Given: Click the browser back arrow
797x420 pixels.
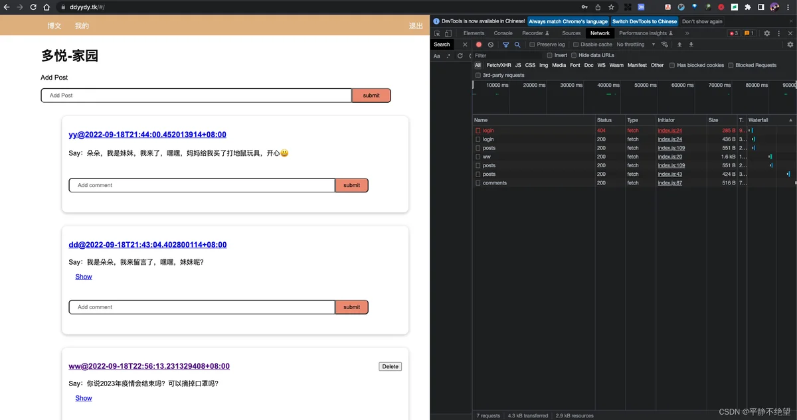Looking at the screenshot, I should pos(7,7).
